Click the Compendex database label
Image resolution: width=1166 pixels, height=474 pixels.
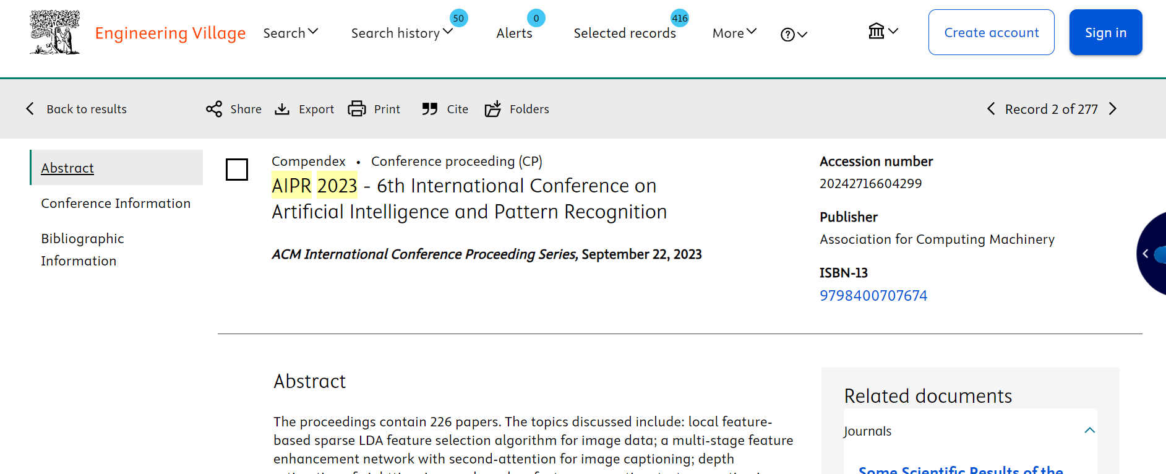pyautogui.click(x=309, y=161)
